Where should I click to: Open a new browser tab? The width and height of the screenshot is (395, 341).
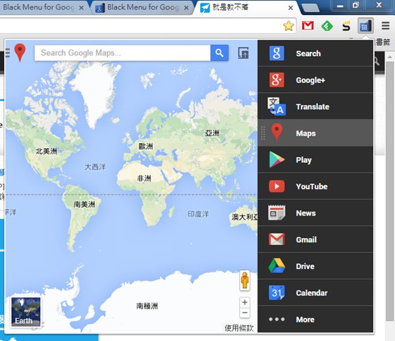click(x=311, y=8)
